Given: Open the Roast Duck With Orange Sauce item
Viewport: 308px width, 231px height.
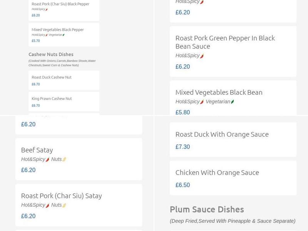Looking at the screenshot, I should click(222, 134).
